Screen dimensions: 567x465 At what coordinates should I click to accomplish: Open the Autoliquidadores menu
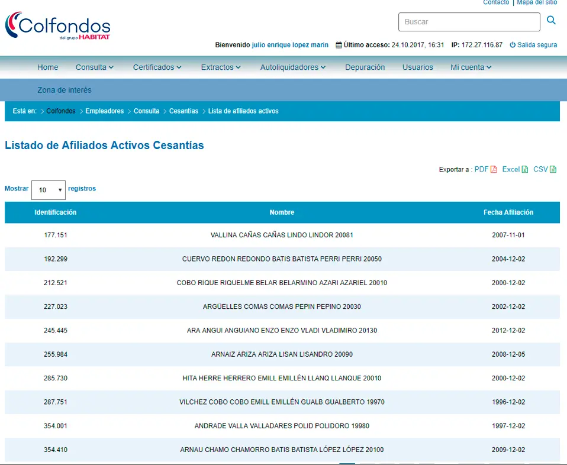[293, 67]
